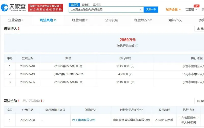The image size is (204, 128).
Task: Open the 企业背景 tab
Action: [16, 20]
